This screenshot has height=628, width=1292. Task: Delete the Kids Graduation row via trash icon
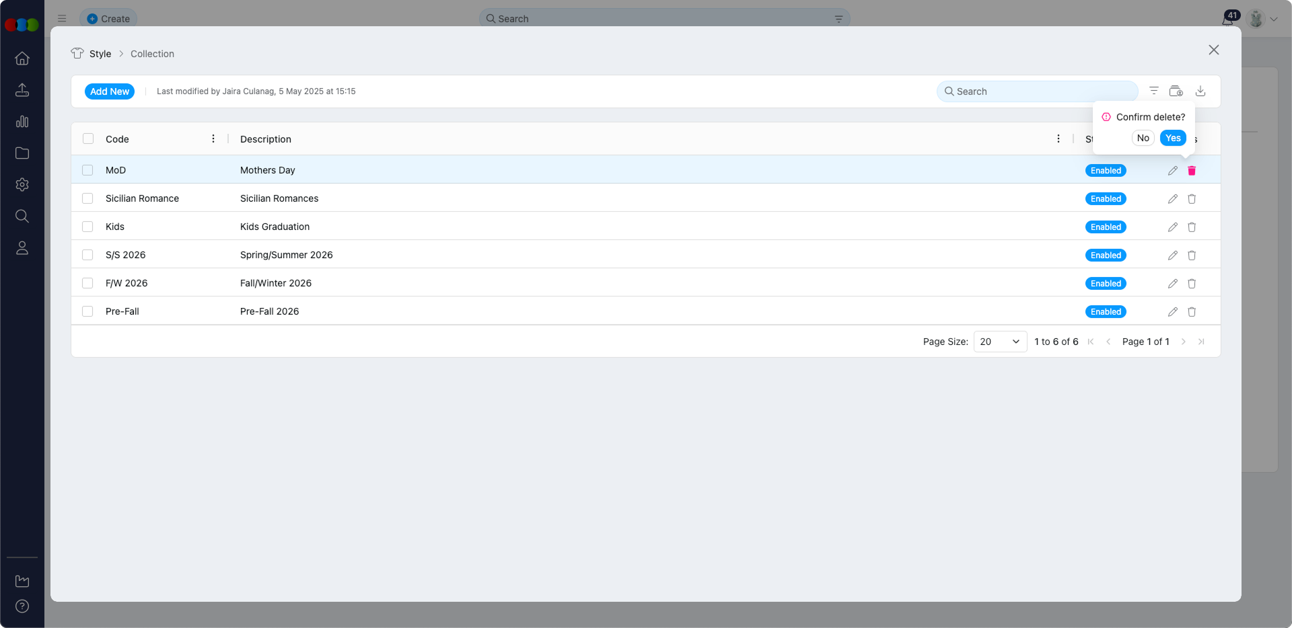click(1192, 227)
